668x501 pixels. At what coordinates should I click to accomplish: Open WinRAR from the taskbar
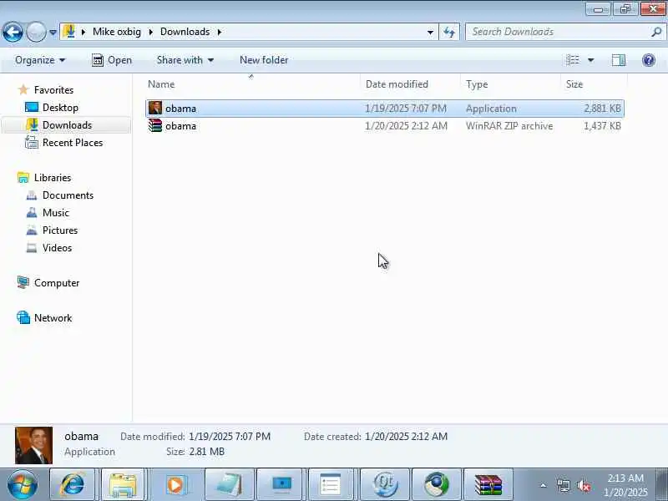[488, 485]
